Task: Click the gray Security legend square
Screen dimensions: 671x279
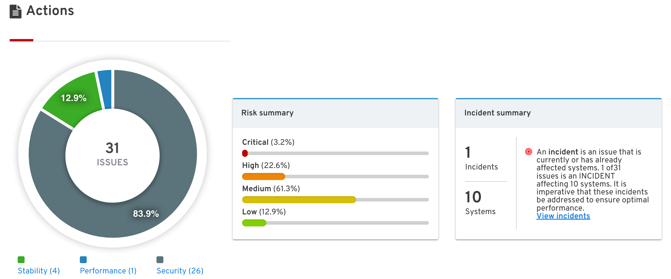Action: coord(160,260)
